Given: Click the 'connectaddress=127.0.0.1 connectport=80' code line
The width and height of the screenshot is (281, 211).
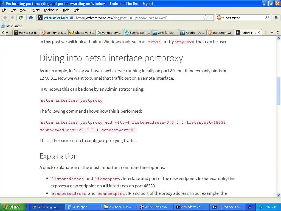Looking at the screenshot, I should (88, 130).
